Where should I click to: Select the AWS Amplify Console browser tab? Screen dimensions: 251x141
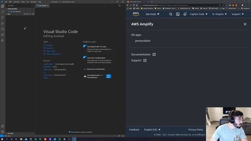click(x=138, y=2)
